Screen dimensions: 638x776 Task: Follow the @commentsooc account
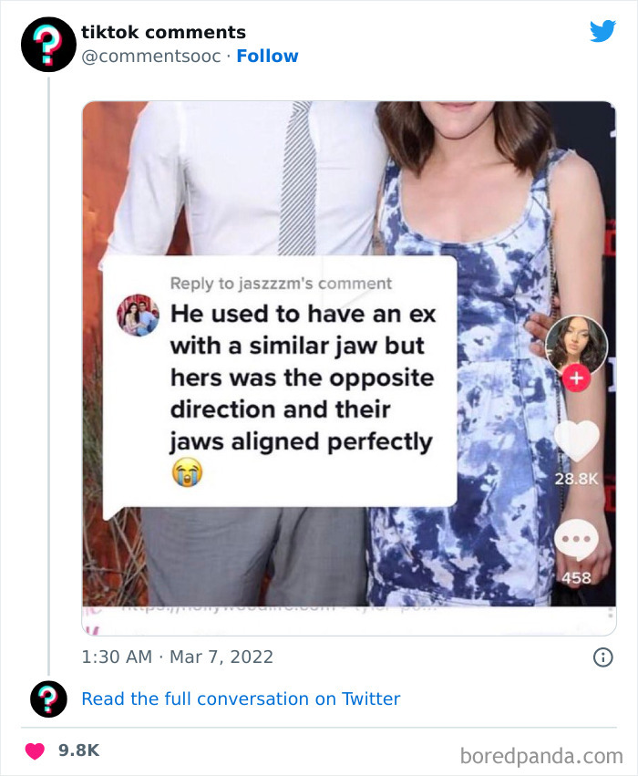point(267,56)
